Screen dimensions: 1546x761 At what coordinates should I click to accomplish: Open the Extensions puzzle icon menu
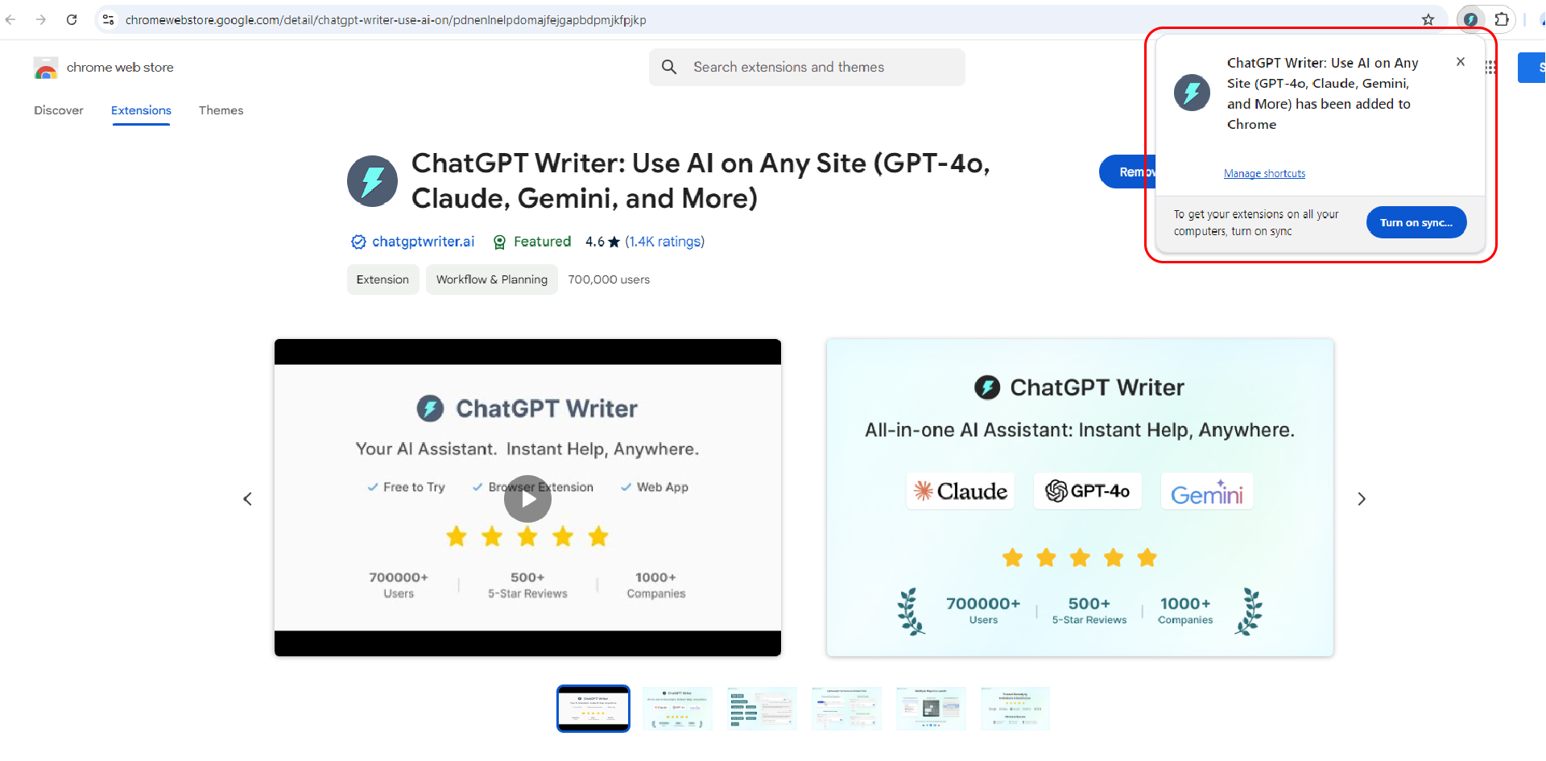1502,19
